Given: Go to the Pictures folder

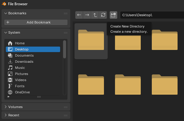Looking at the screenshot, I should 33,74.
